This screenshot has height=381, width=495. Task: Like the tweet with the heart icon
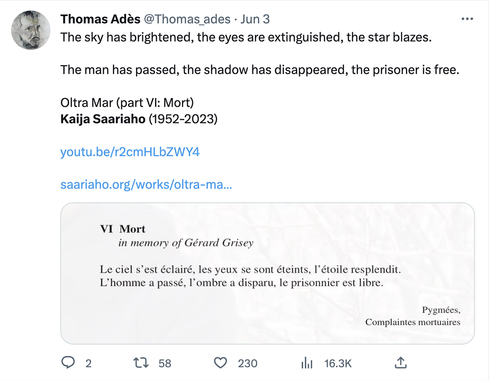point(221,363)
